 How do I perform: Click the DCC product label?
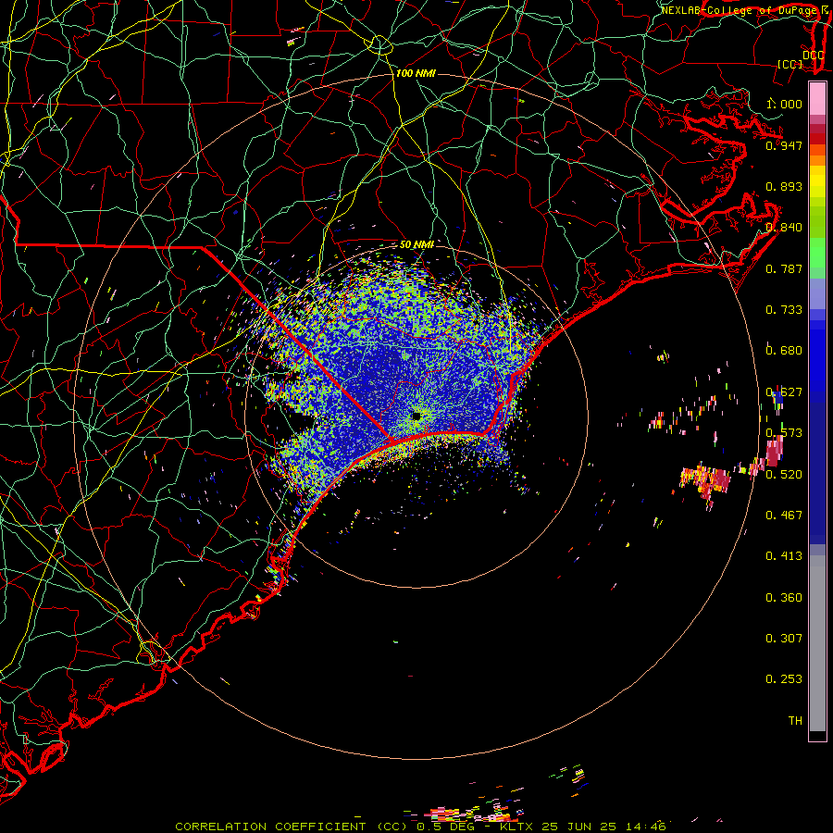pos(813,56)
